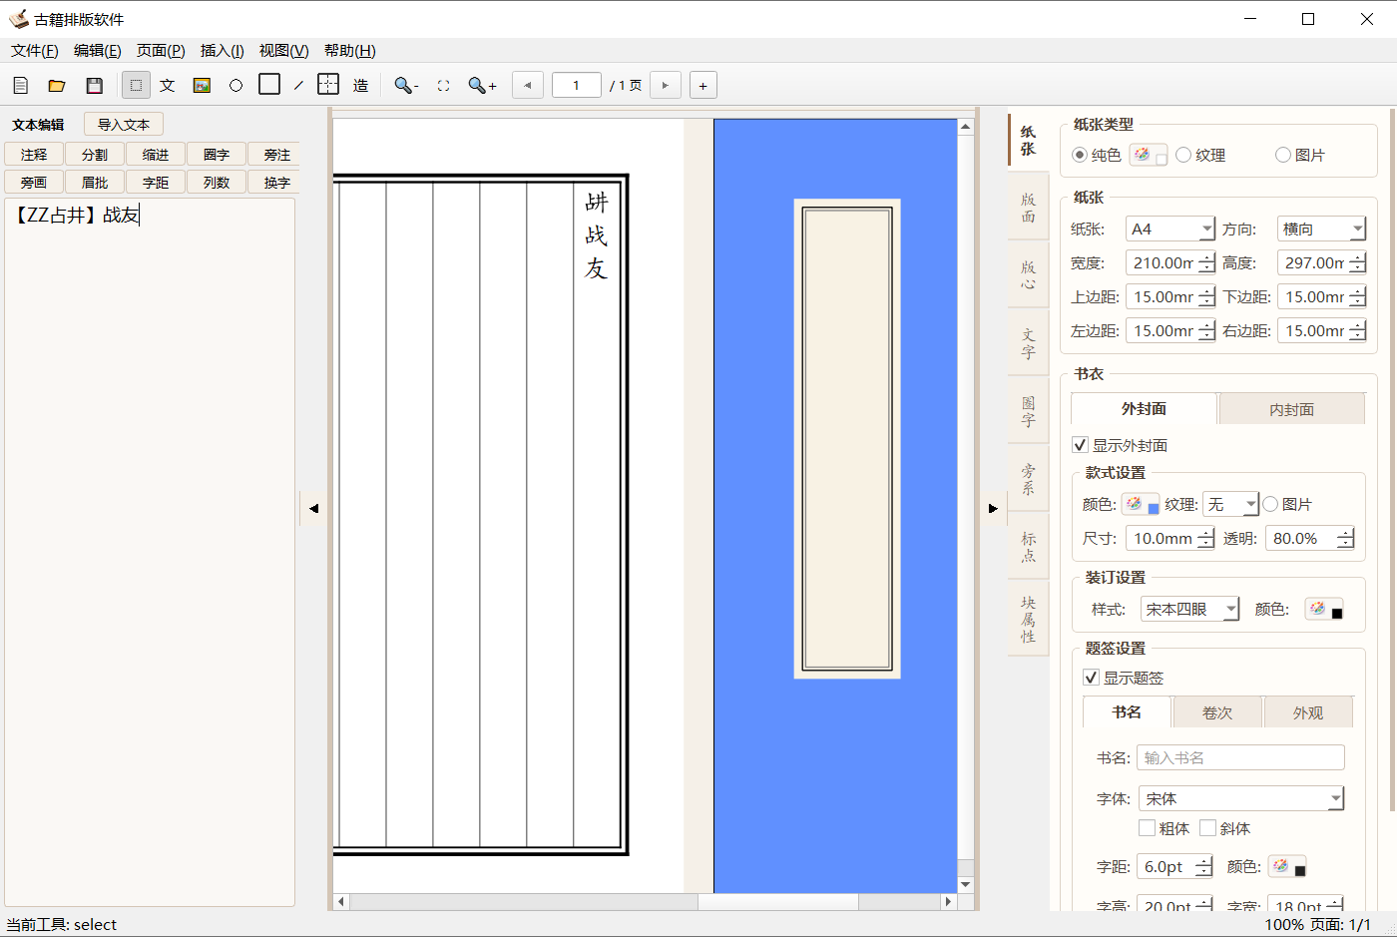Image resolution: width=1397 pixels, height=937 pixels.
Task: Go to previous page arrow
Action: click(x=528, y=86)
